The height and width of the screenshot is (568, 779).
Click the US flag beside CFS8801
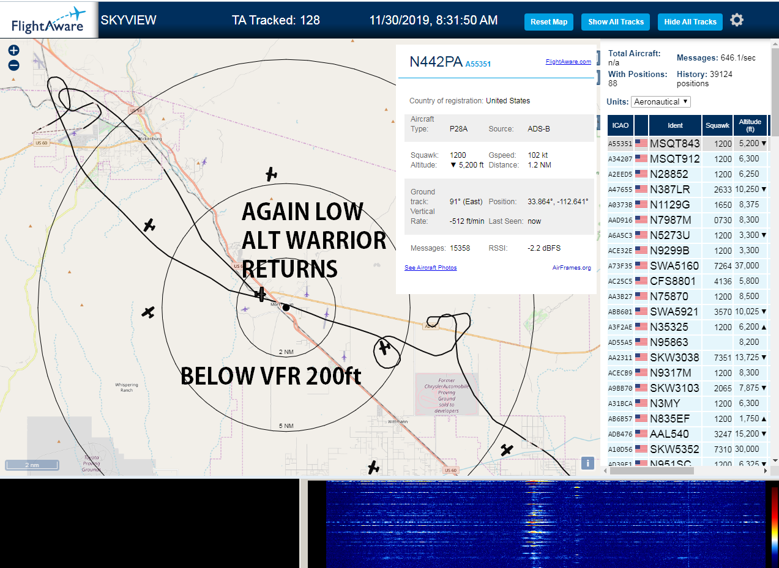coord(641,281)
